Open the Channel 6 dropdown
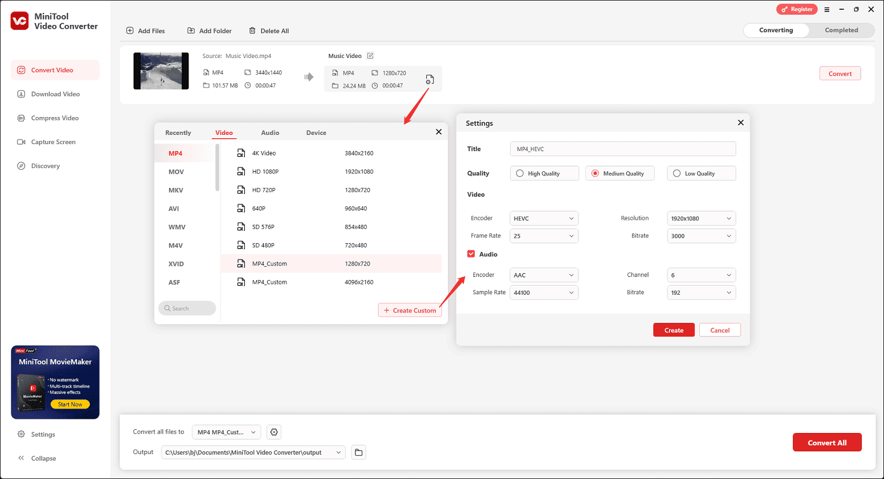The image size is (884, 479). pyautogui.click(x=701, y=275)
